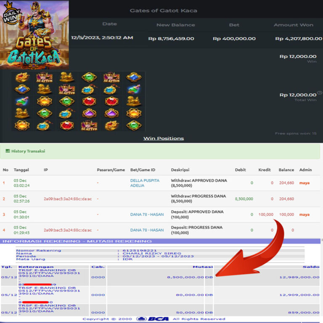Viewport: 323px width, 323px height.
Task: Click the help icon beside Total Win amount
Action: pos(320,93)
